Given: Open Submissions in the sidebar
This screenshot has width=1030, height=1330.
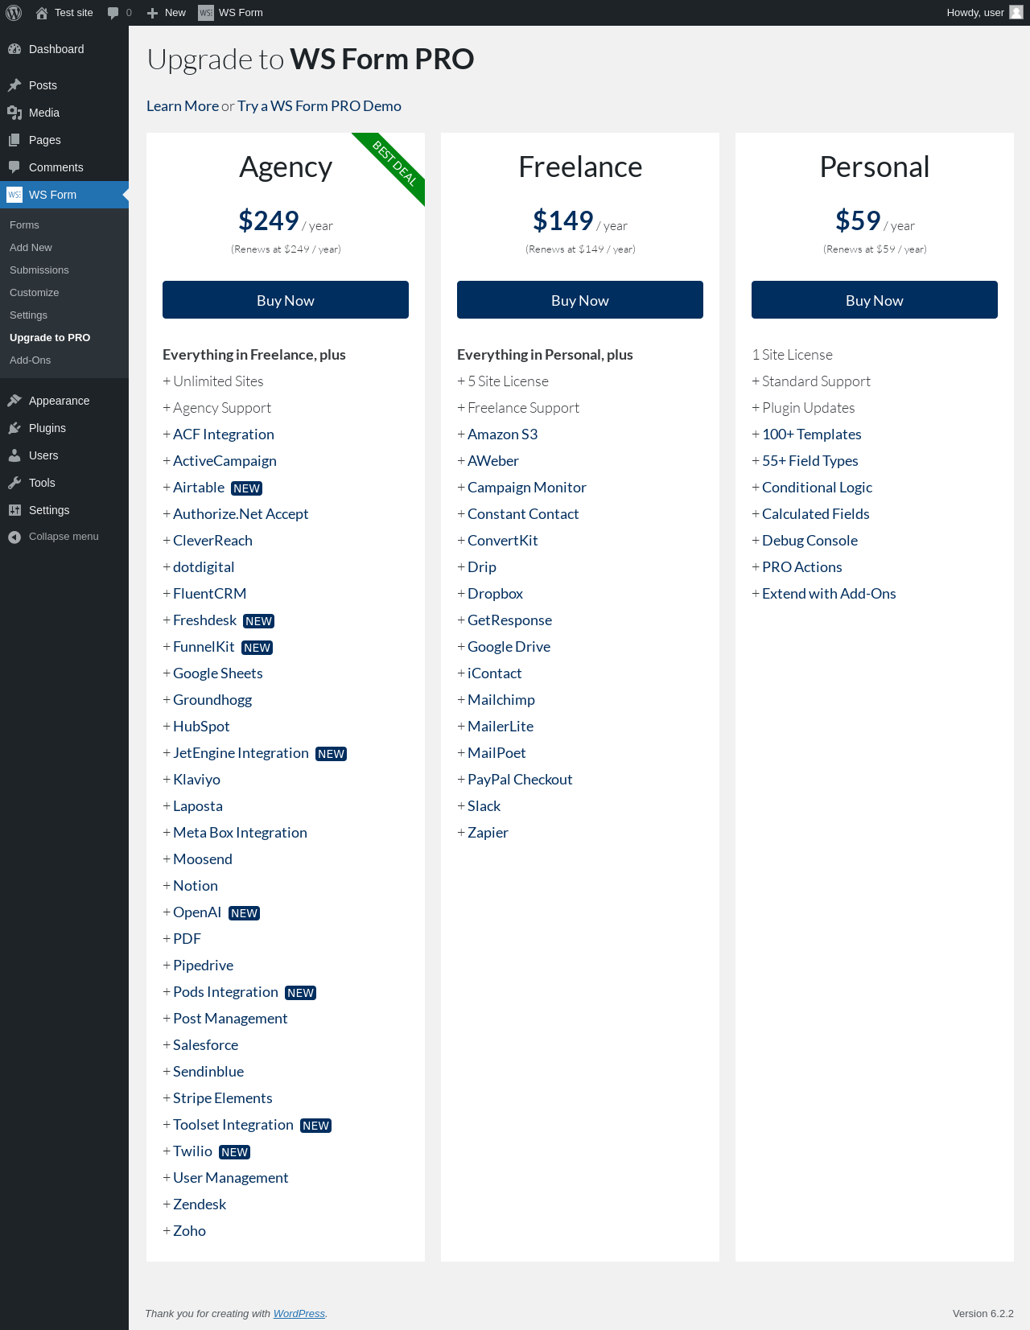Looking at the screenshot, I should 39,270.
